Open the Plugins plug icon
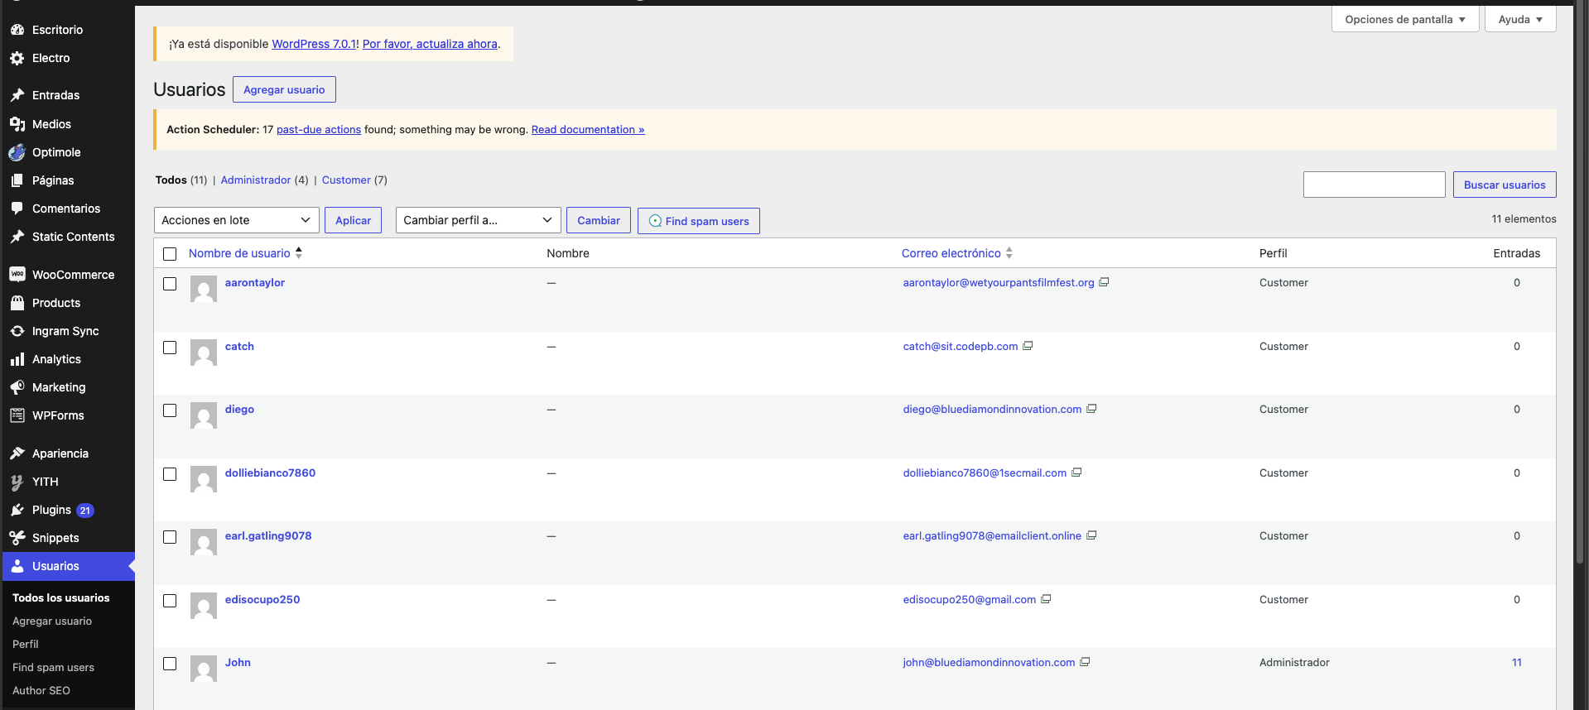This screenshot has height=710, width=1589. (x=17, y=510)
